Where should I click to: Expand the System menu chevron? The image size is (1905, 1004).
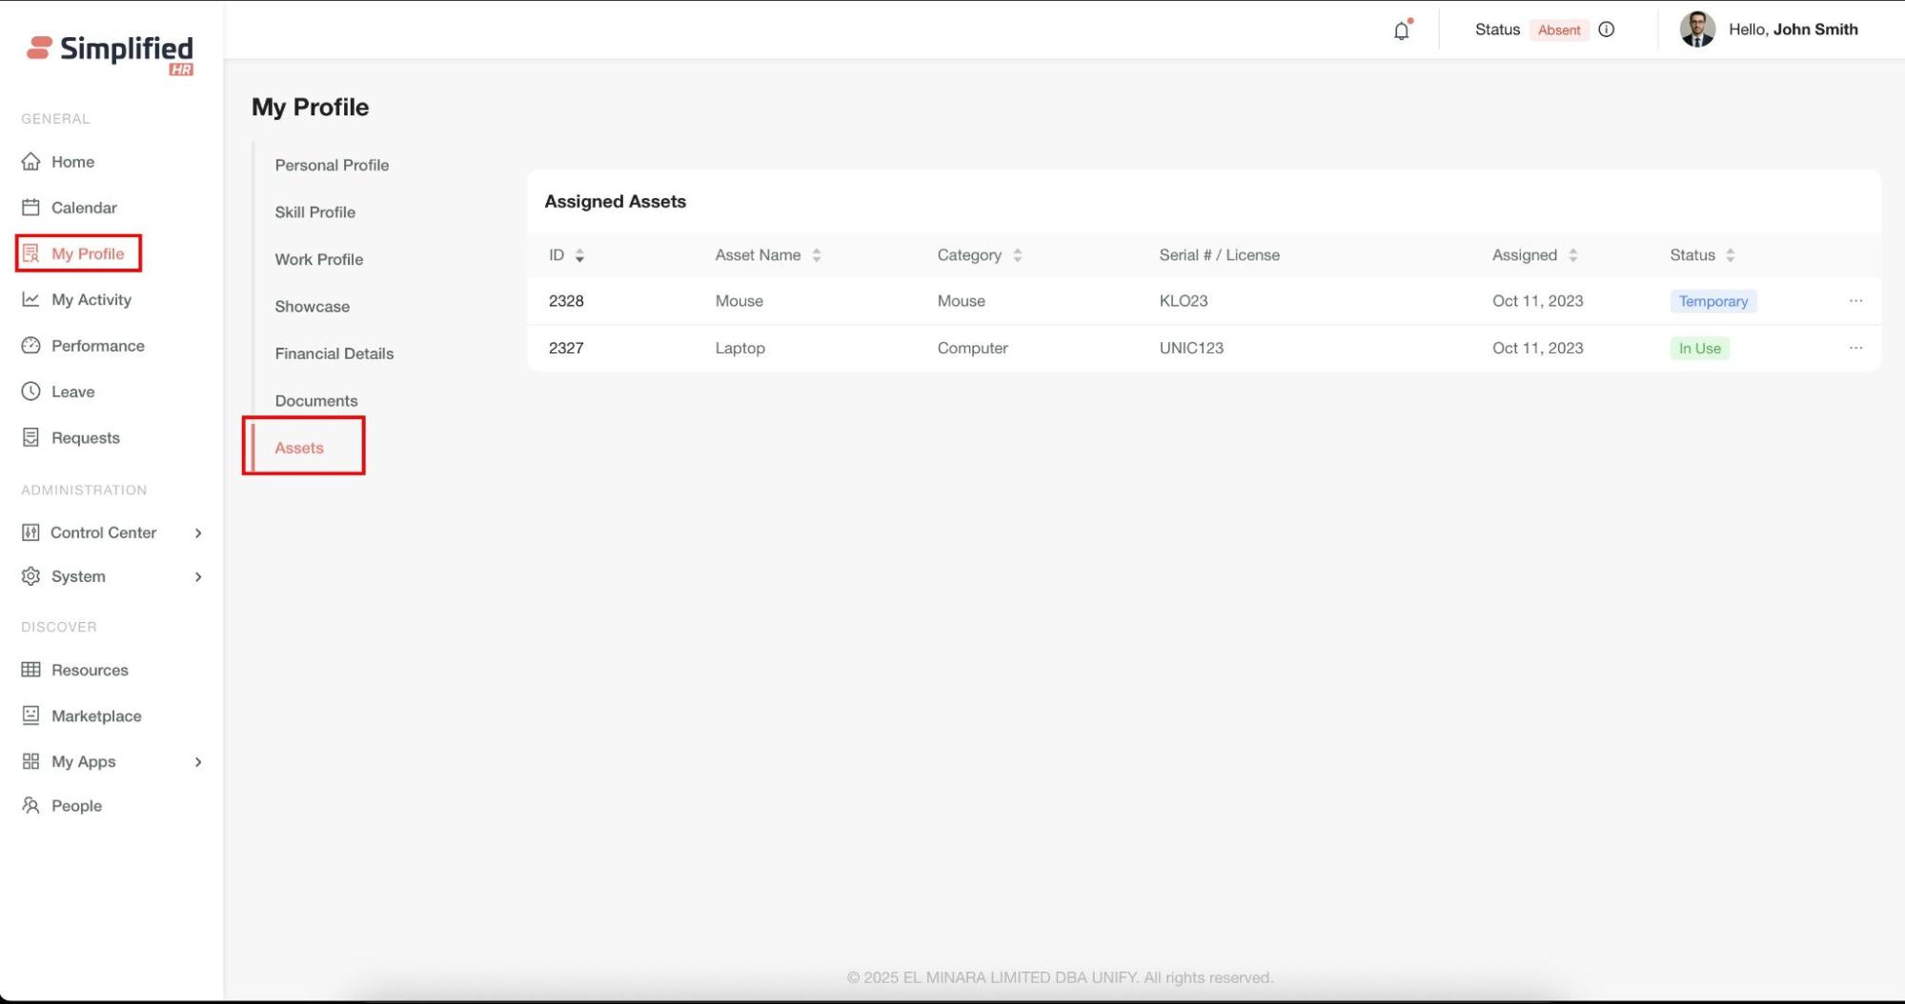pos(198,577)
